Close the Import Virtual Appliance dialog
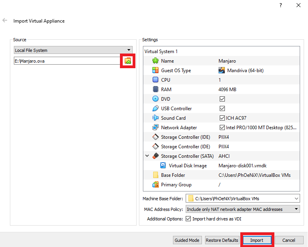308x247 pixels. point(298,5)
